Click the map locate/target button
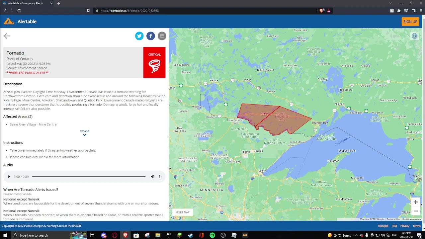The width and height of the screenshot is (425, 239). tap(414, 36)
